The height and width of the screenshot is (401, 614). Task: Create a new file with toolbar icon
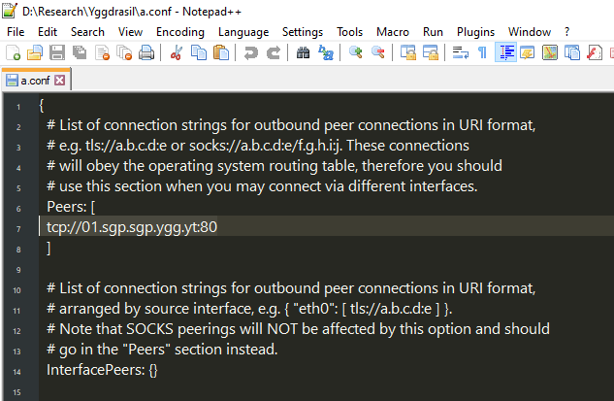13,52
